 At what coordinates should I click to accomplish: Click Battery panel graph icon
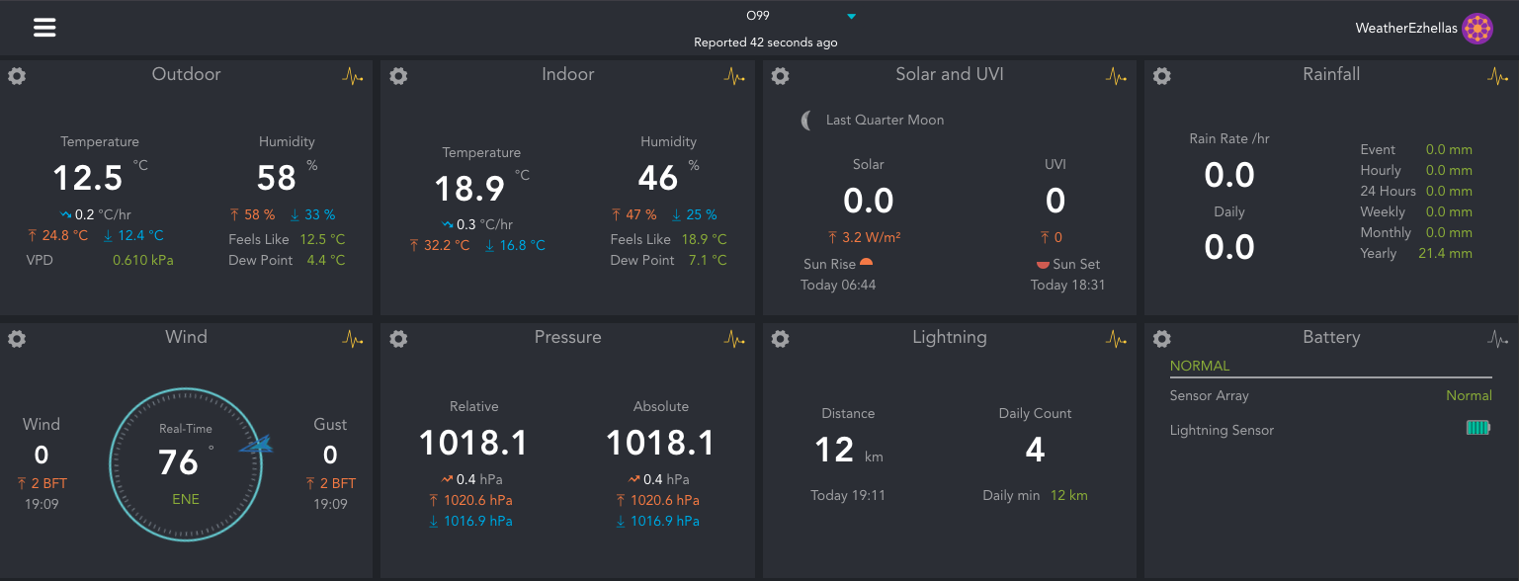[x=1498, y=339]
